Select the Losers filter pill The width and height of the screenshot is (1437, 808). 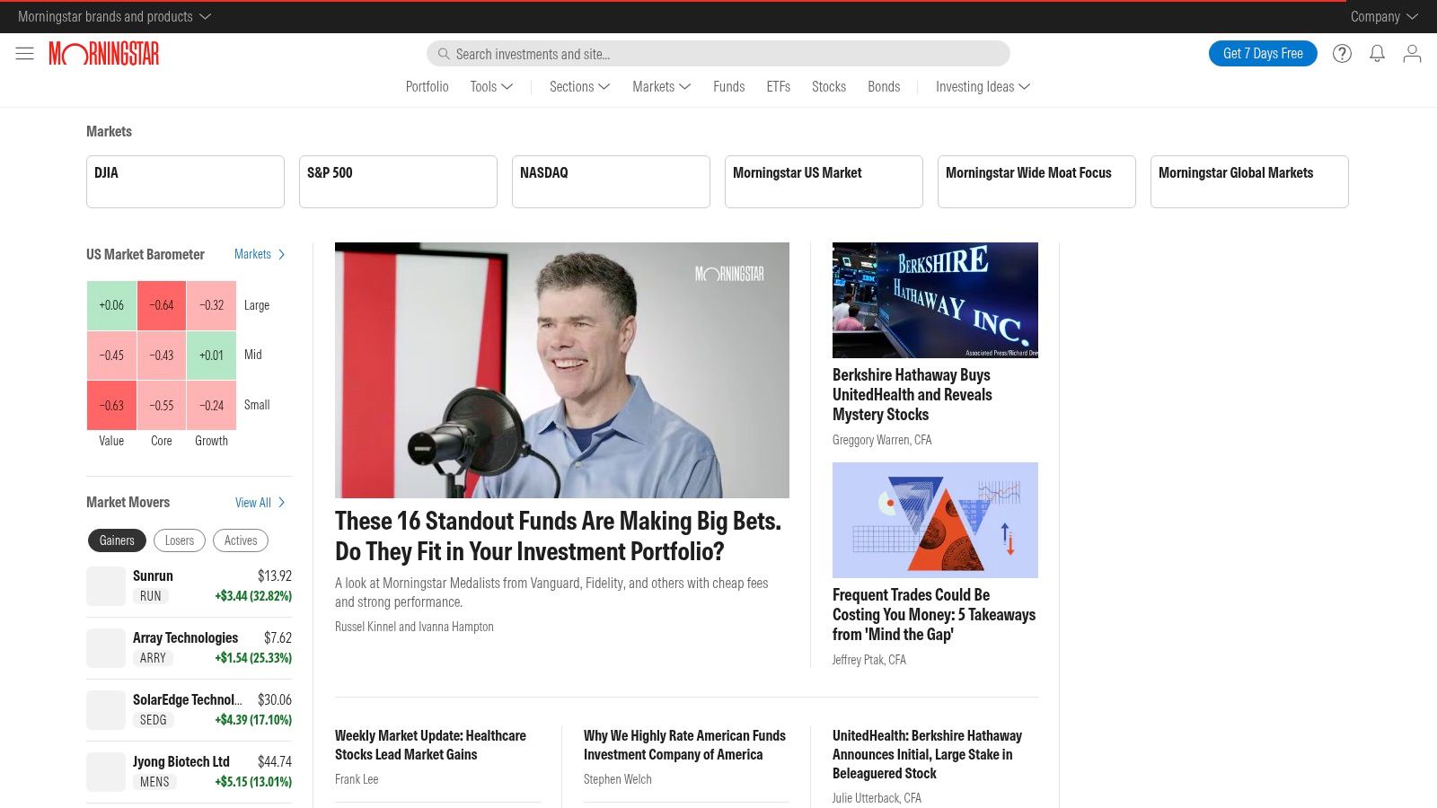coord(180,540)
